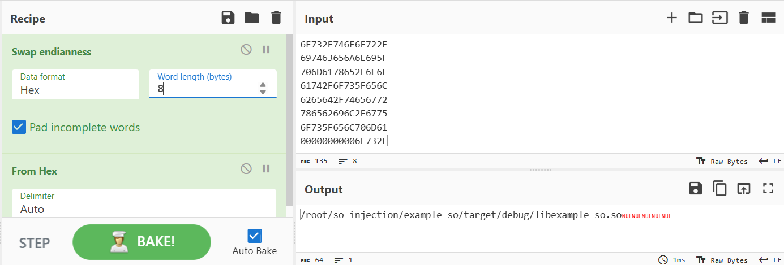The height and width of the screenshot is (265, 784).
Task: Copy raw output to clipboard
Action: (x=719, y=189)
